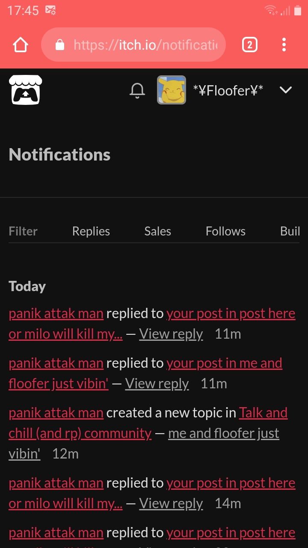Open first 'your post in post here' link
Image resolution: width=308 pixels, height=548 pixels.
pos(231,313)
